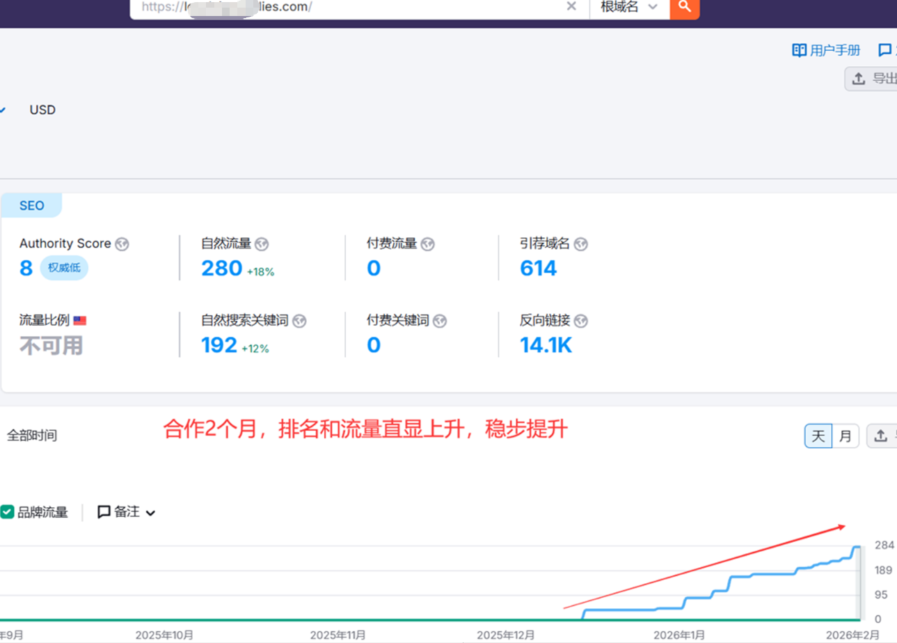
Task: Switch chart granularity to 月
Action: pos(845,436)
